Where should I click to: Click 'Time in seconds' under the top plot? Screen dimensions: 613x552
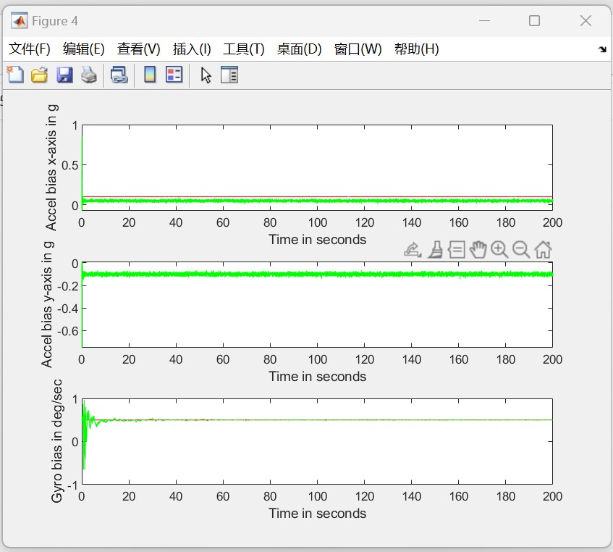[x=317, y=240]
